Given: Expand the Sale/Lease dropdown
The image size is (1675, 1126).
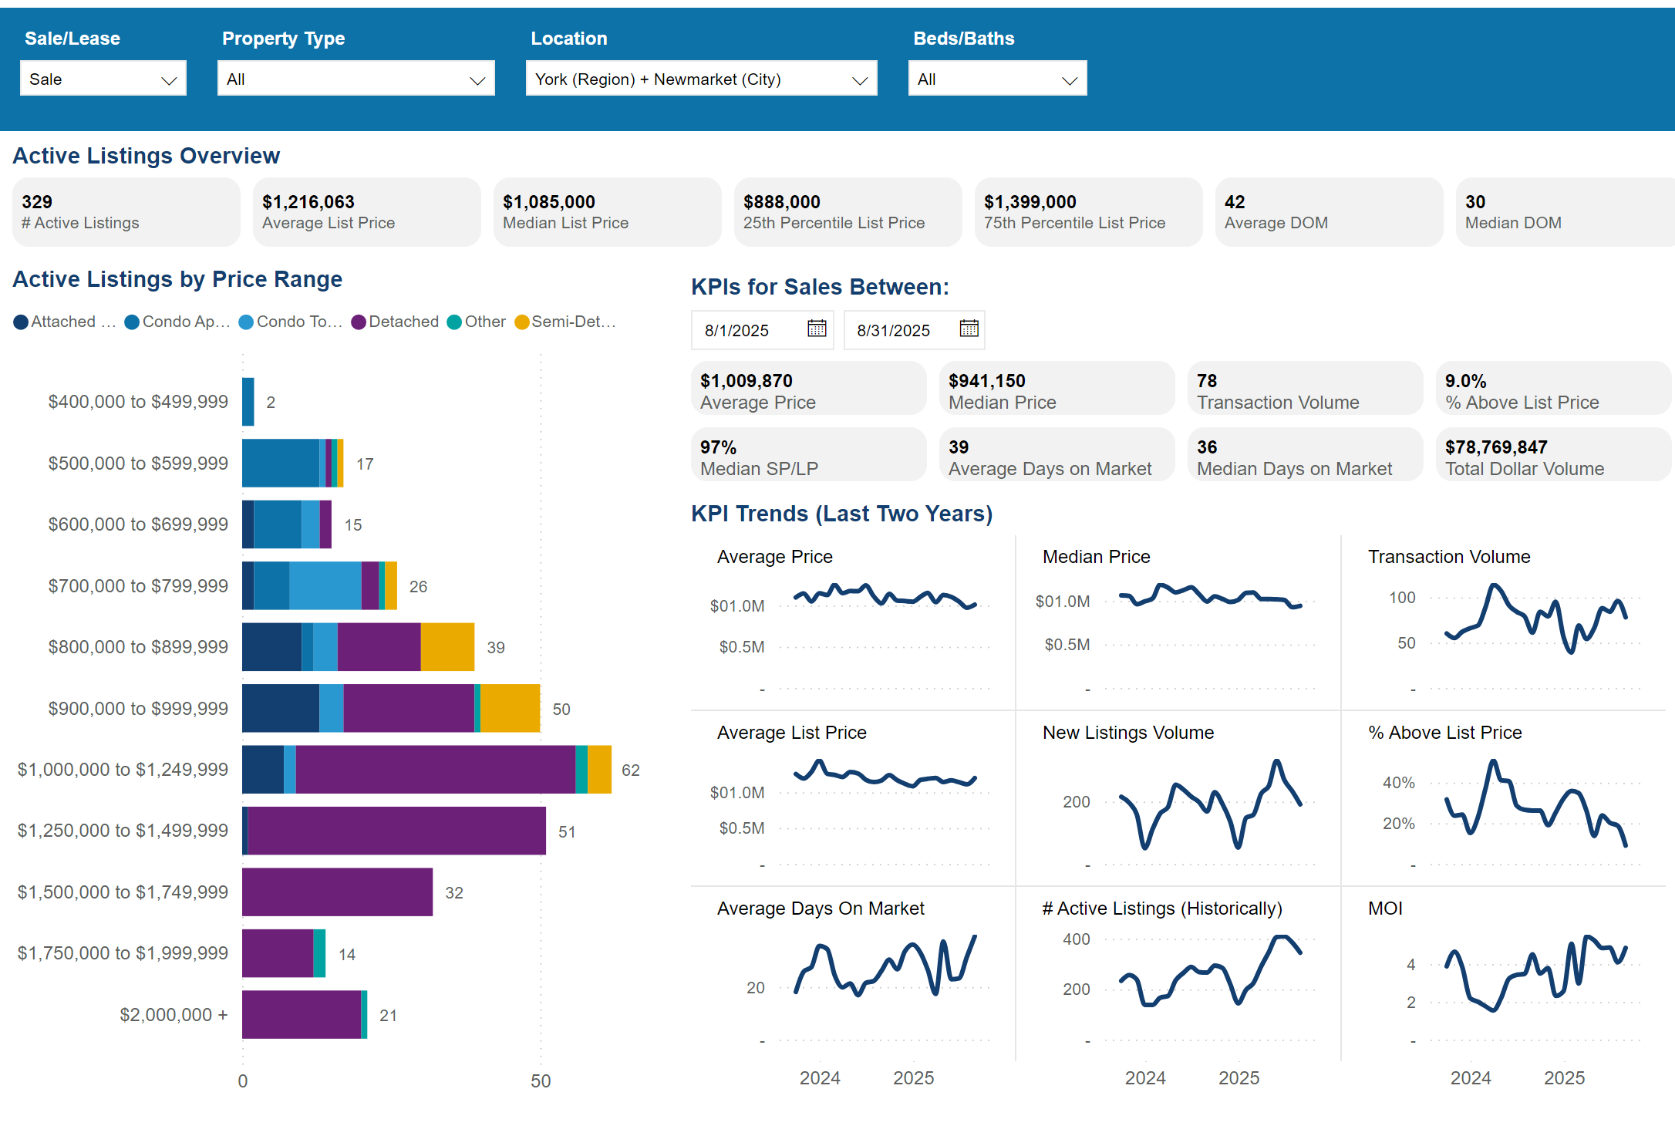Looking at the screenshot, I should [103, 79].
